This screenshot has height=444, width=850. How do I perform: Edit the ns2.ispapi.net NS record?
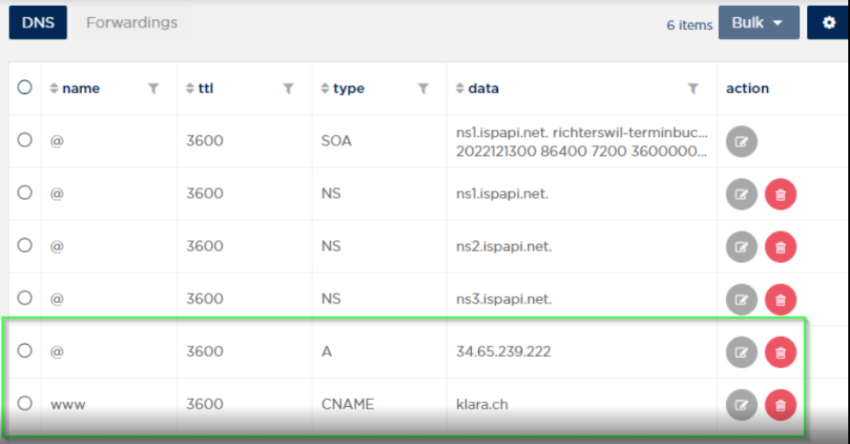[741, 247]
